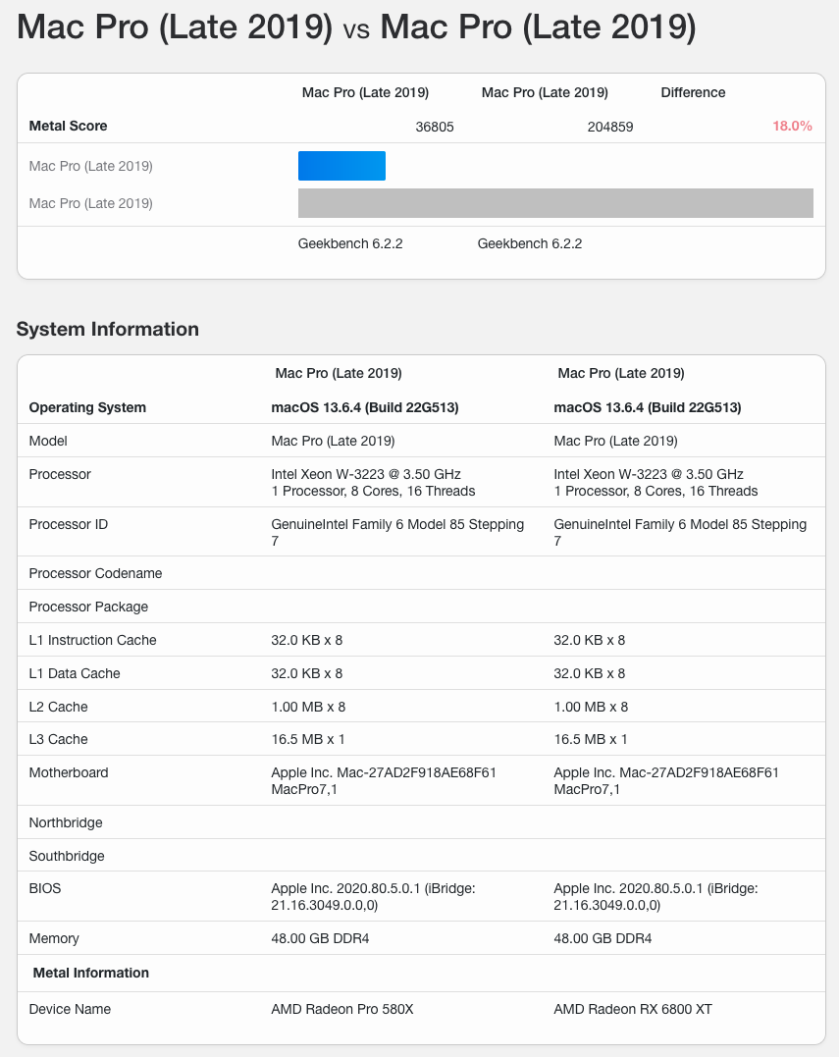Click the 'L3 Cache' row label
Screen dimensions: 839x1057
[58, 739]
